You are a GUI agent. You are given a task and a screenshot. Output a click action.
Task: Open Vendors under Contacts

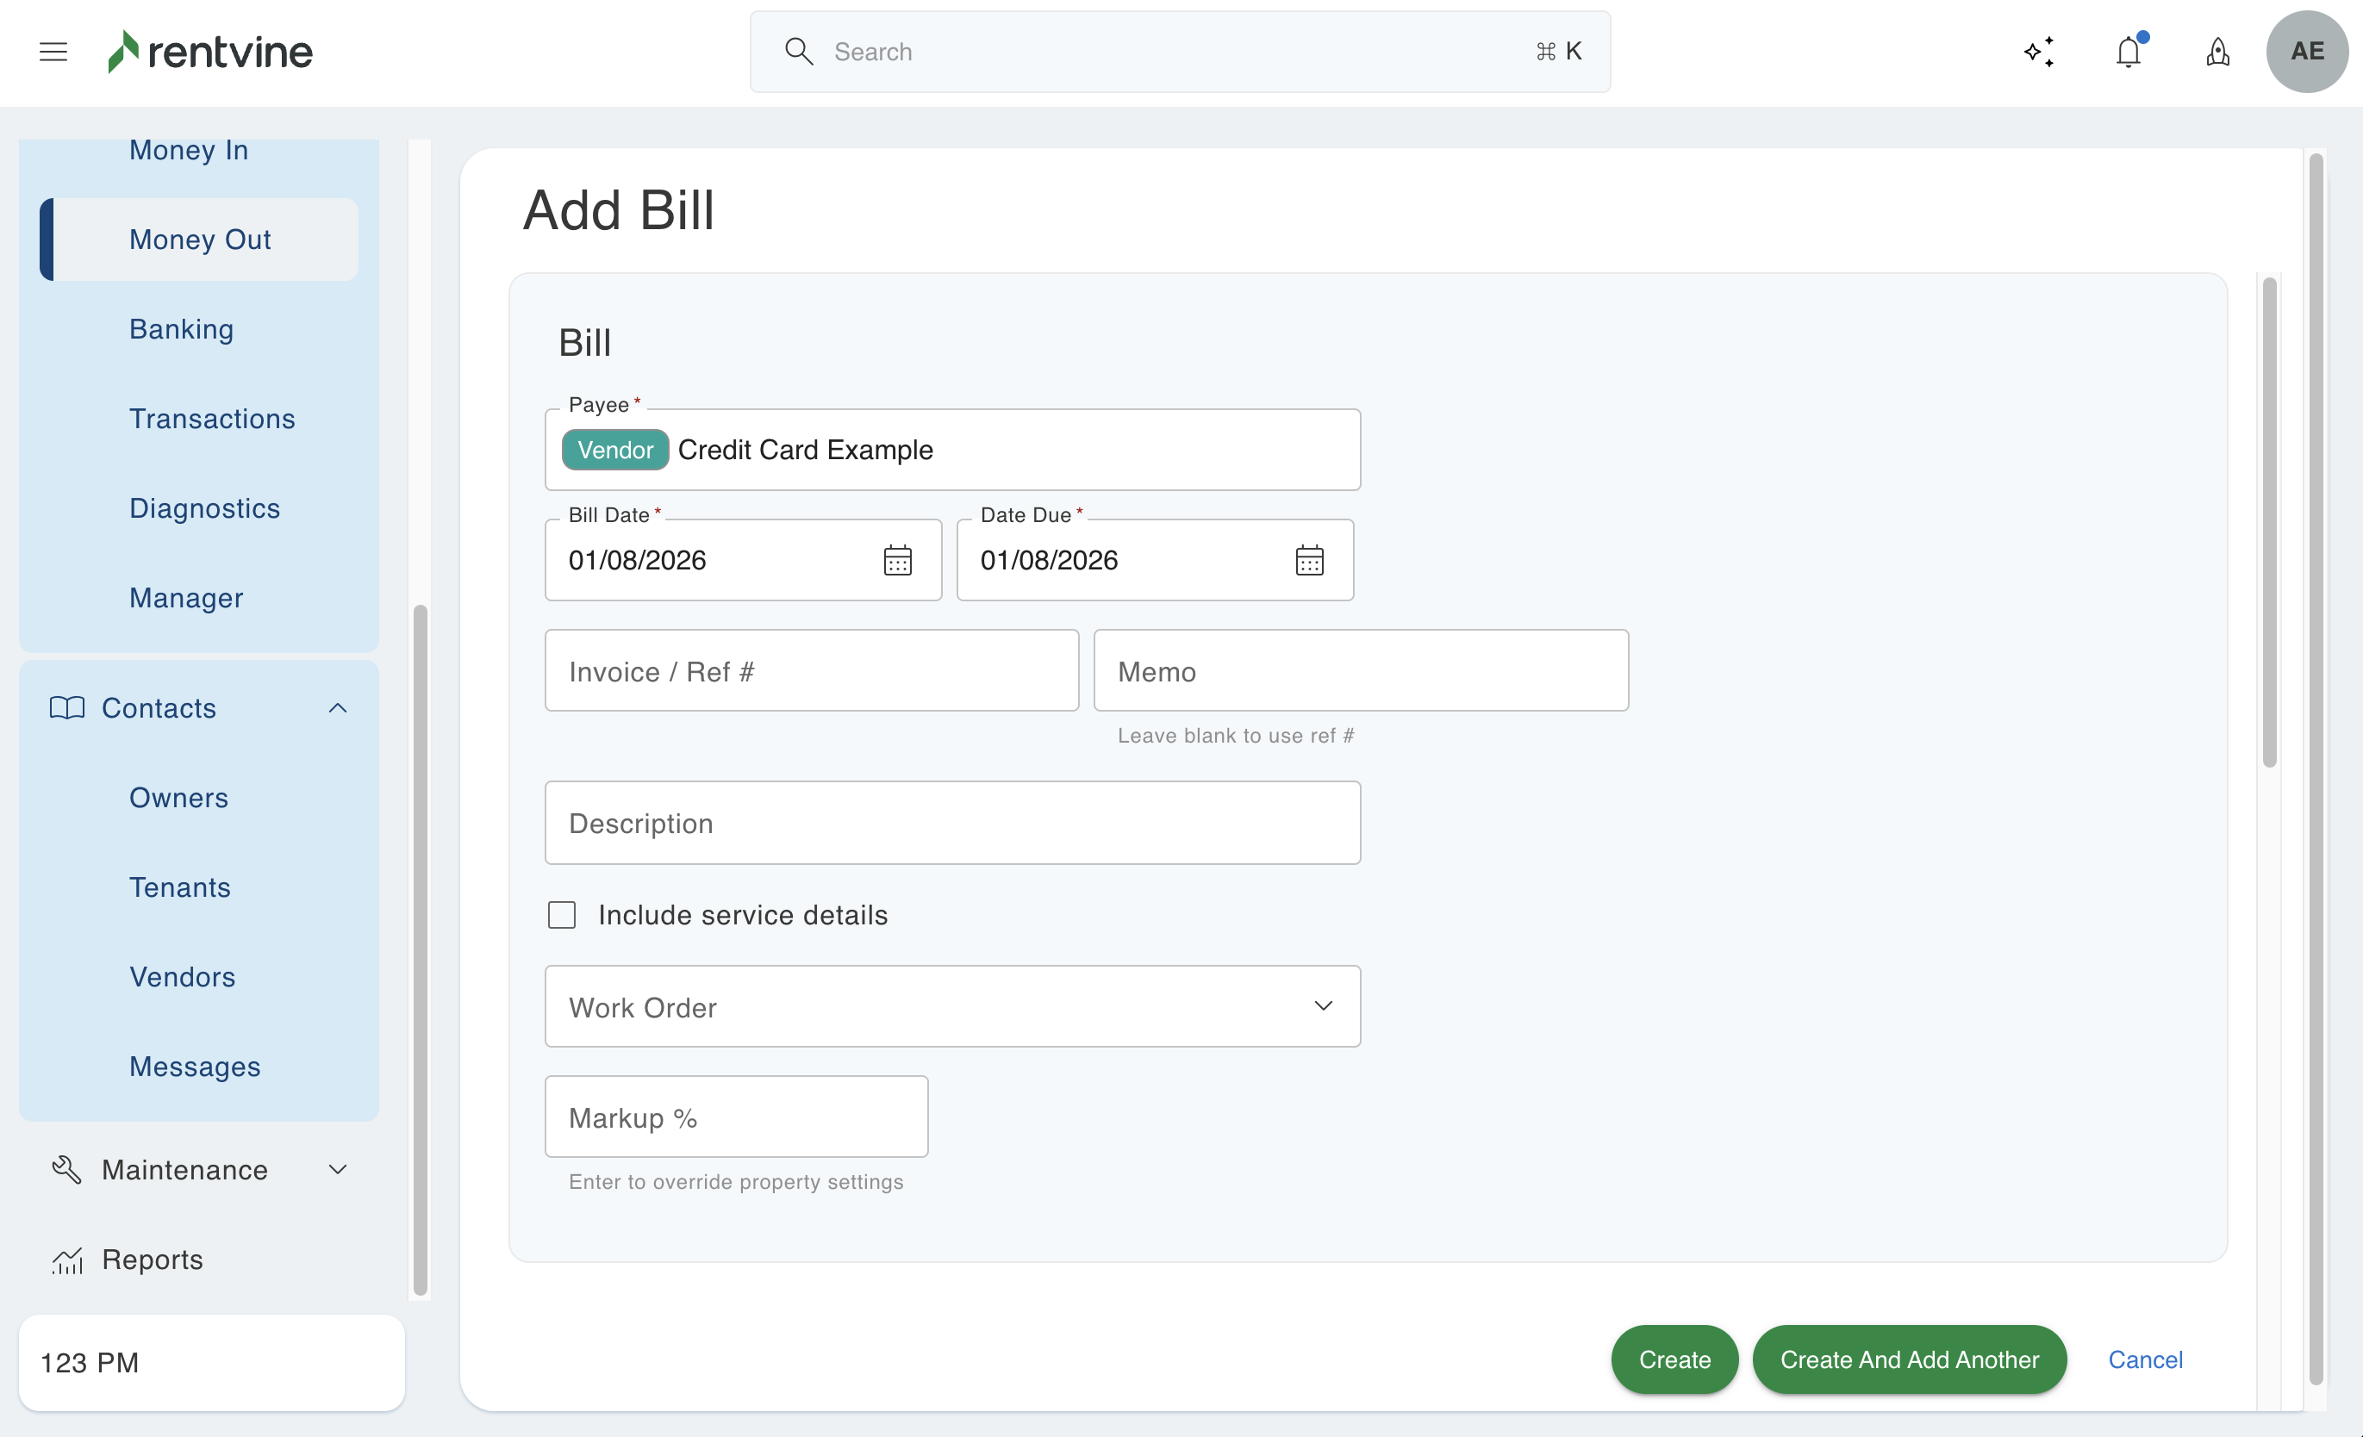coord(182,977)
